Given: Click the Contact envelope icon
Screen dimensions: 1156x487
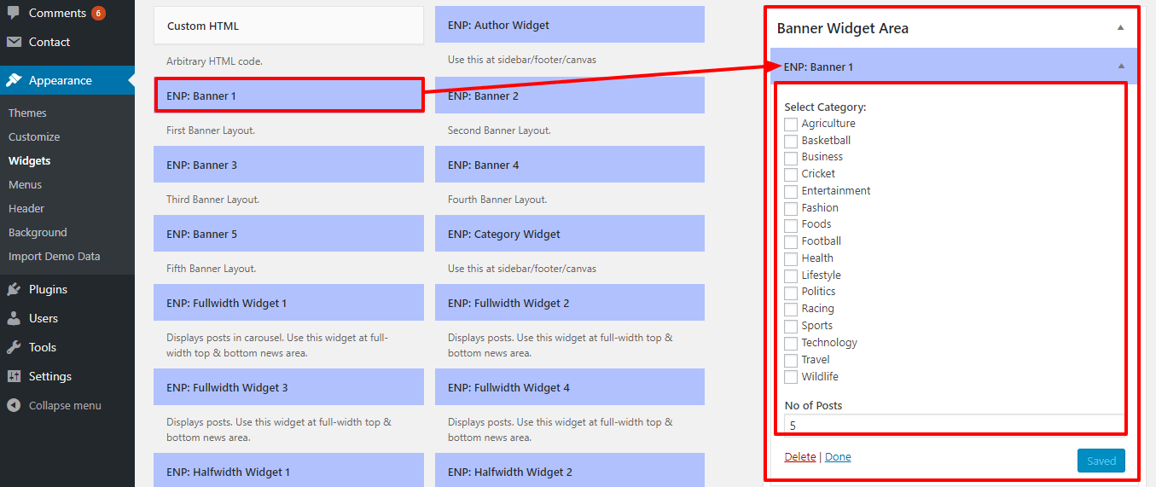Looking at the screenshot, I should [14, 42].
